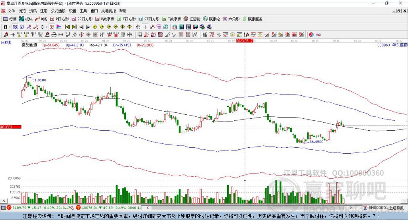The image size is (408, 220).
Task: Open the T四方形 tool
Action: [126, 19]
